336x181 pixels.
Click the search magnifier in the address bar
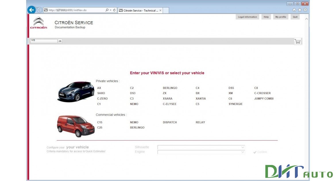pyautogui.click(x=107, y=10)
